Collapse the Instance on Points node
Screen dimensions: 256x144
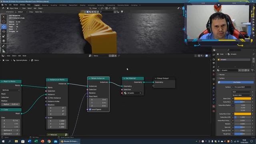click(x=48, y=80)
